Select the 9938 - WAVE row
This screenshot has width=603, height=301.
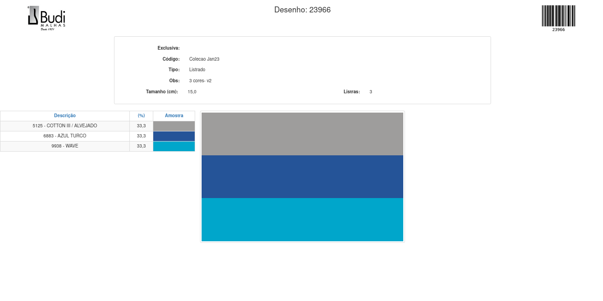click(x=65, y=146)
